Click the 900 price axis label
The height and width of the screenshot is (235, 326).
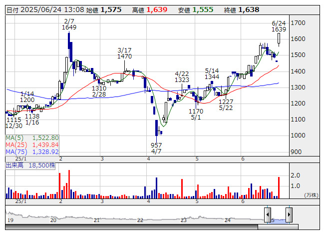pyautogui.click(x=296, y=152)
